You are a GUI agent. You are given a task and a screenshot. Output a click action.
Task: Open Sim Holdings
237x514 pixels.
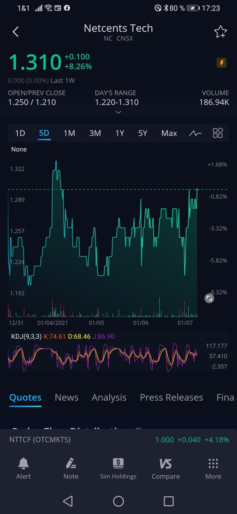[x=118, y=469]
